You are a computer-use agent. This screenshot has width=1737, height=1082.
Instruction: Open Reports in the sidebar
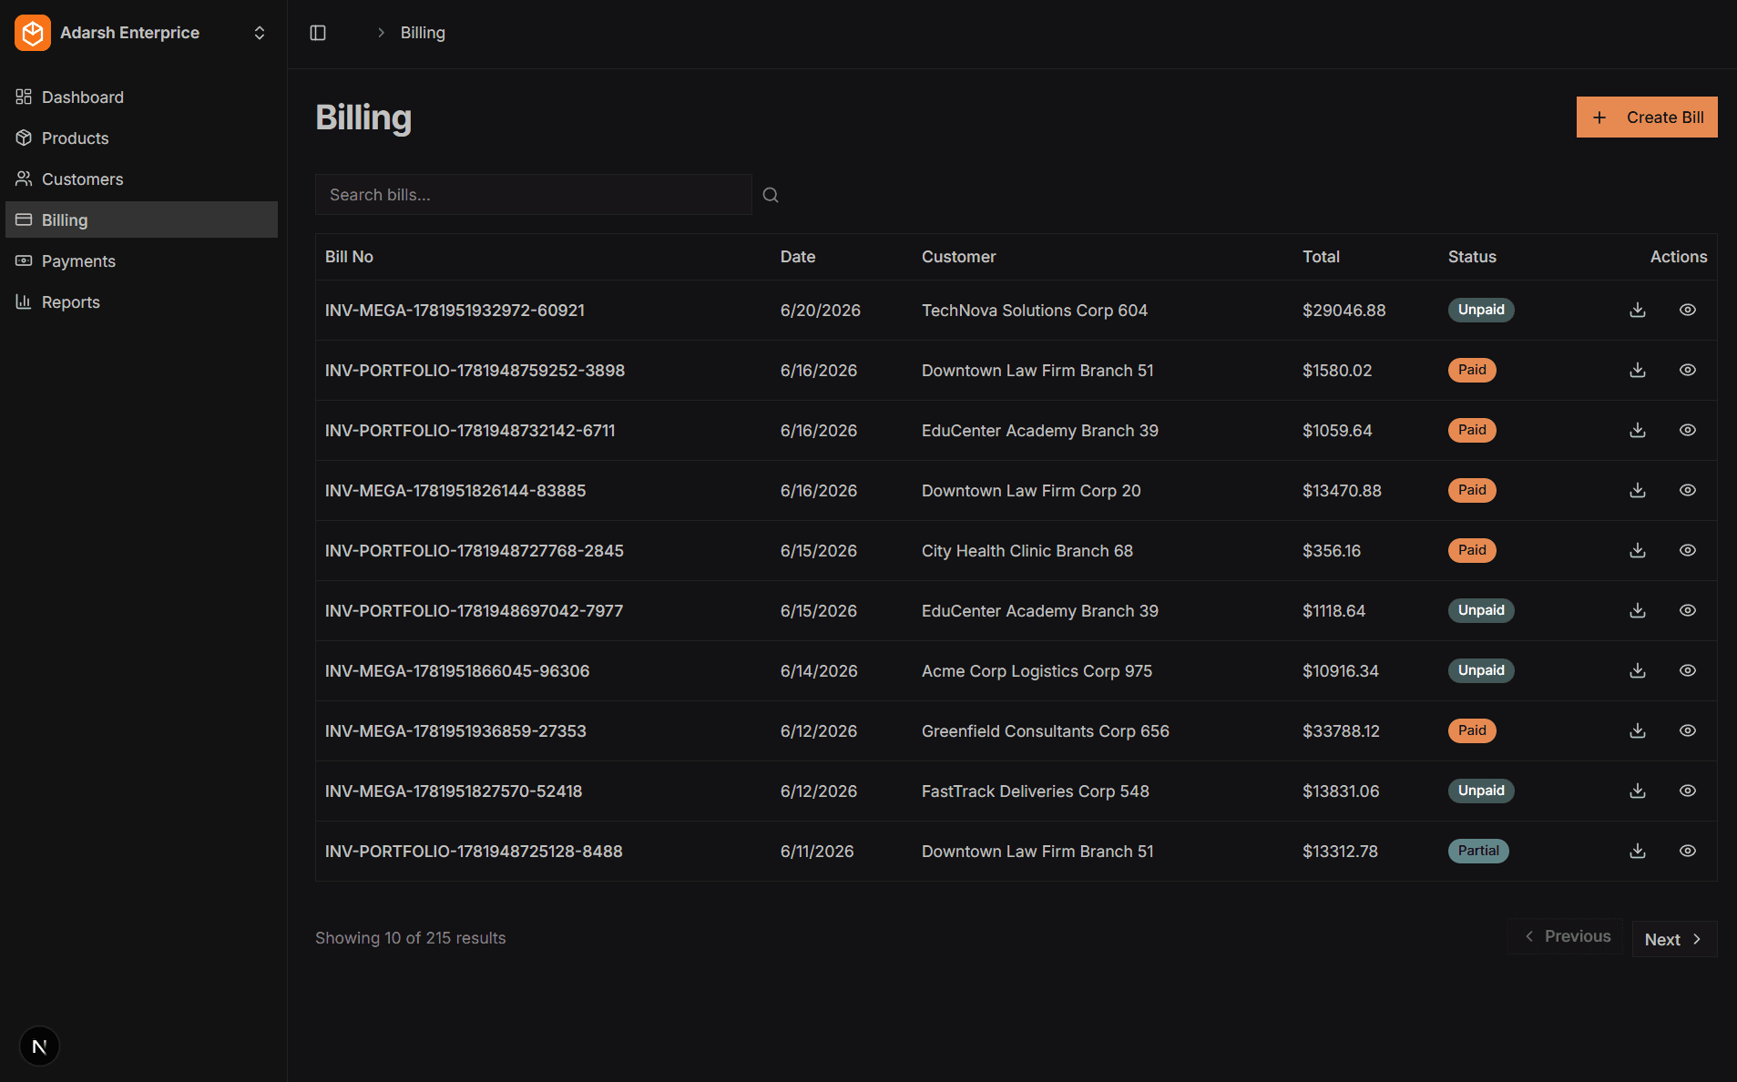(x=141, y=301)
